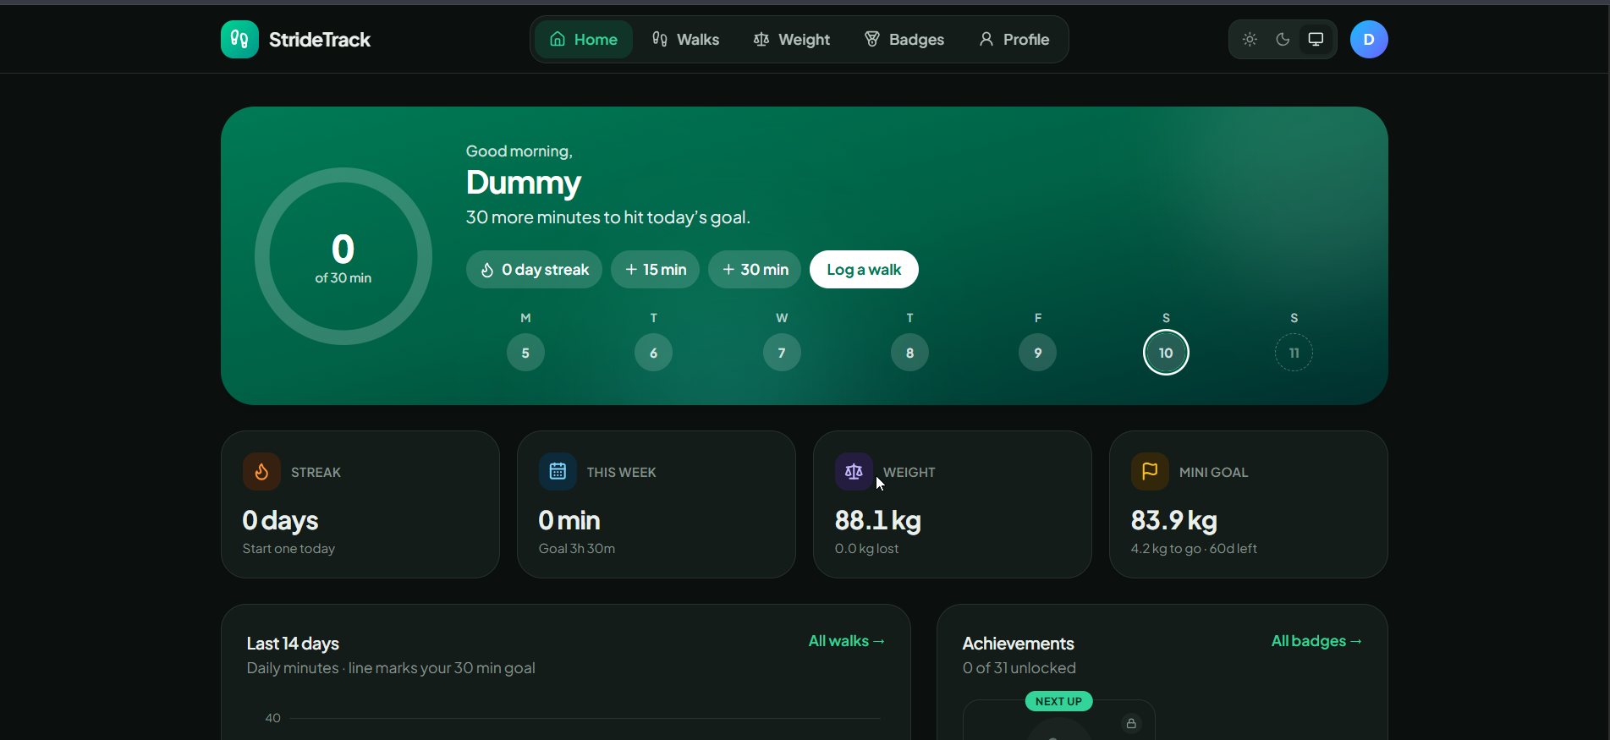This screenshot has height=740, width=1610.
Task: Select Friday 9 in the week strip
Action: point(1037,353)
